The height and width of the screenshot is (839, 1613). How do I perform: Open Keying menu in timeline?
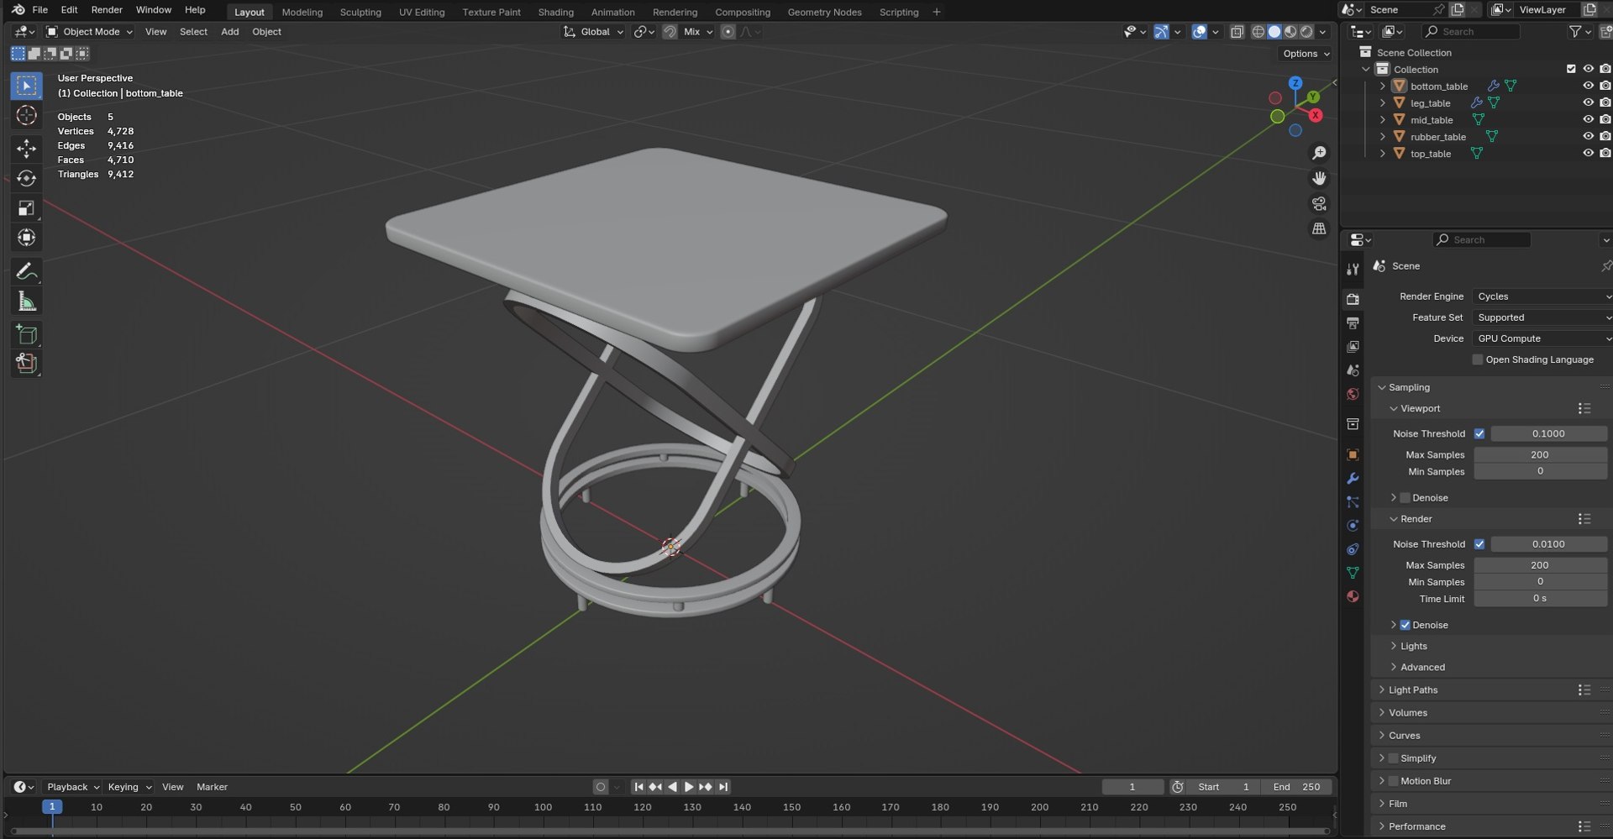coord(129,787)
